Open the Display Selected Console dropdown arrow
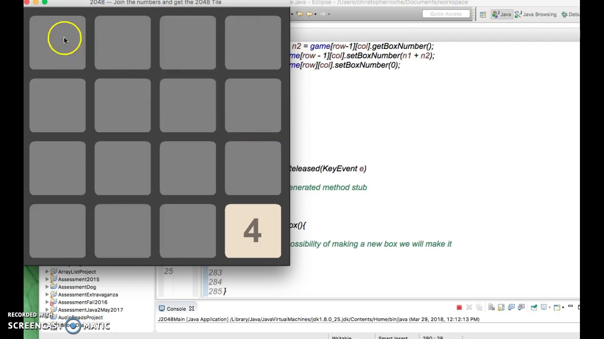The width and height of the screenshot is (604, 339). click(549, 307)
